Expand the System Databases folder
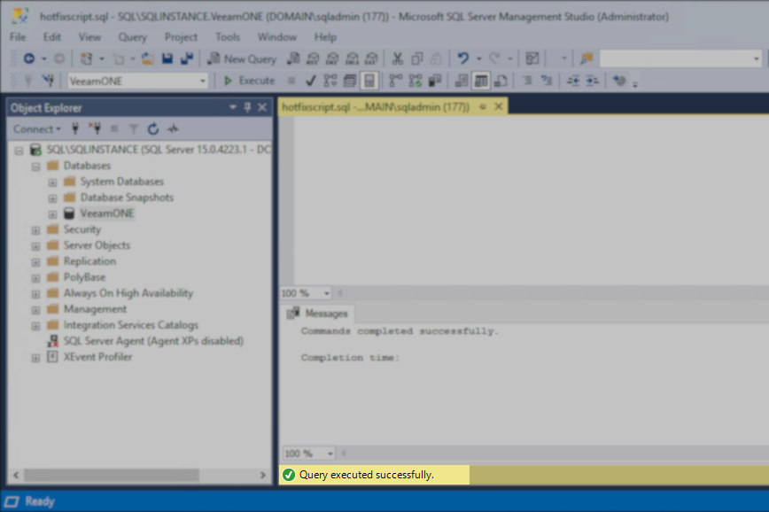 (x=52, y=182)
